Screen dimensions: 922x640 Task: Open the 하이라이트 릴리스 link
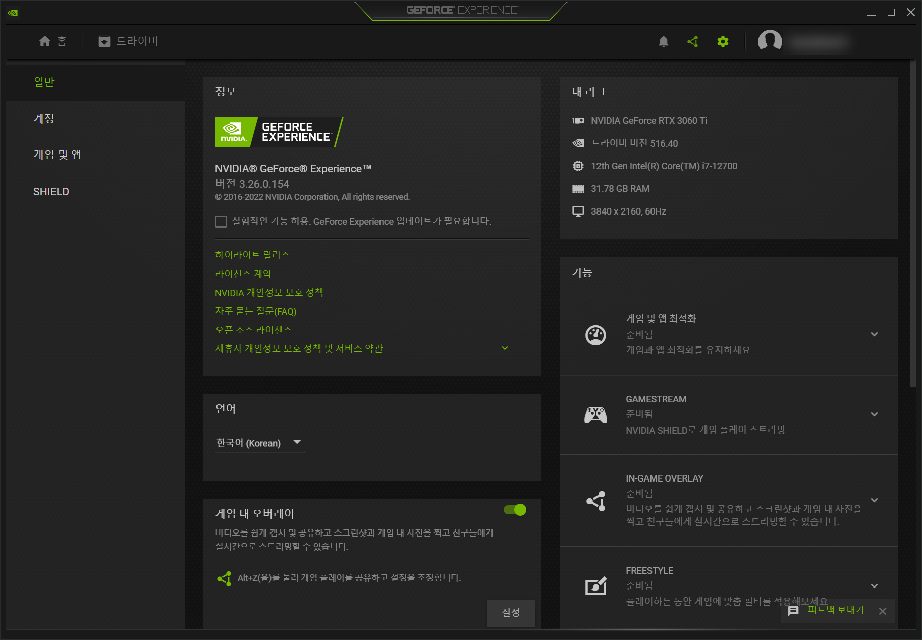tap(252, 255)
